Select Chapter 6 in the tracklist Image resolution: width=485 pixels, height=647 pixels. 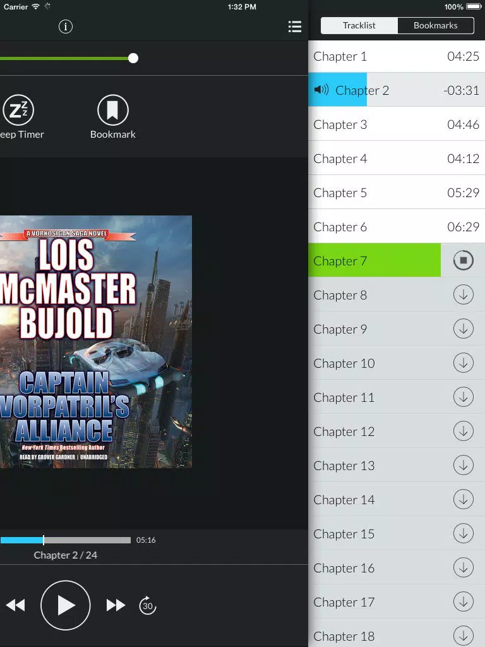pyautogui.click(x=397, y=227)
